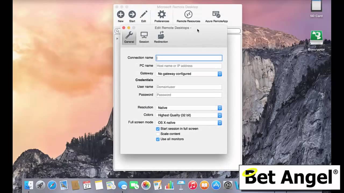Click the search magnifier in the main window
This screenshot has height=193, width=344.
117,31
